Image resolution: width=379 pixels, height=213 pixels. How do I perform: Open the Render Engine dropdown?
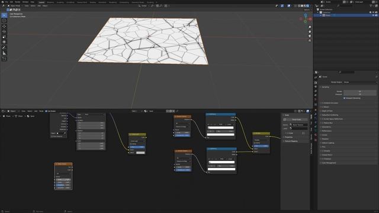pyautogui.click(x=360, y=82)
